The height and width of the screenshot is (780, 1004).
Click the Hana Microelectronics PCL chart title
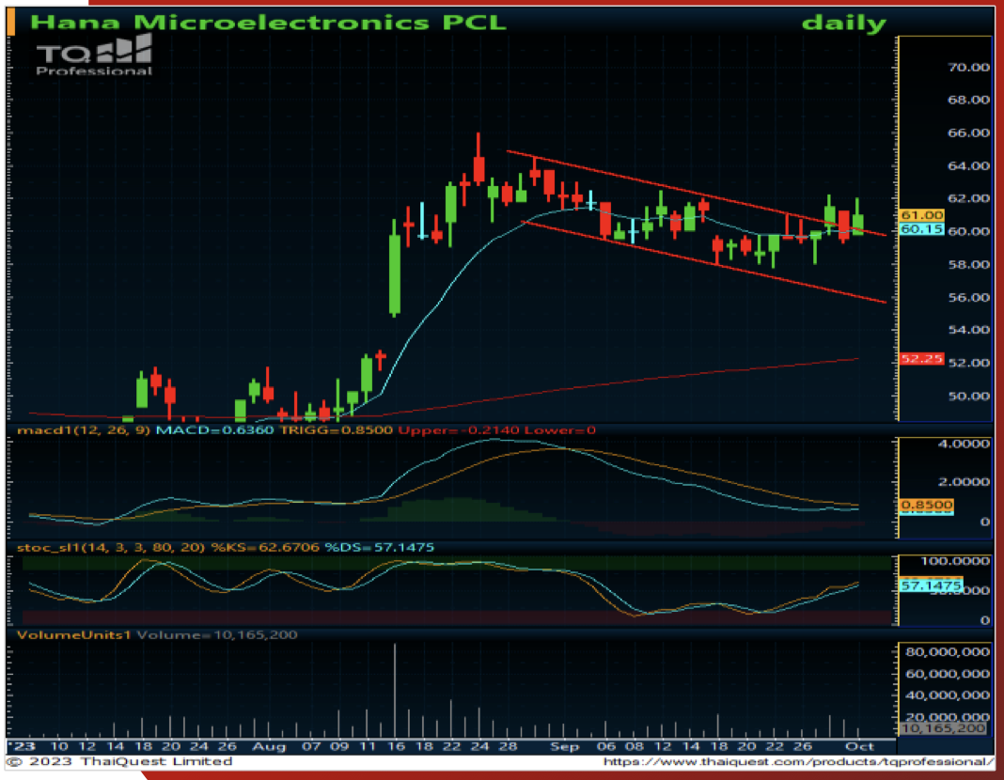point(268,23)
